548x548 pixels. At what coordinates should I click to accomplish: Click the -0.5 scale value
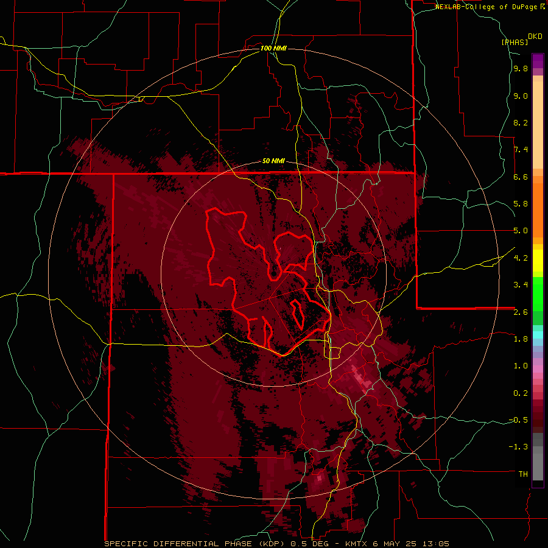(x=518, y=420)
